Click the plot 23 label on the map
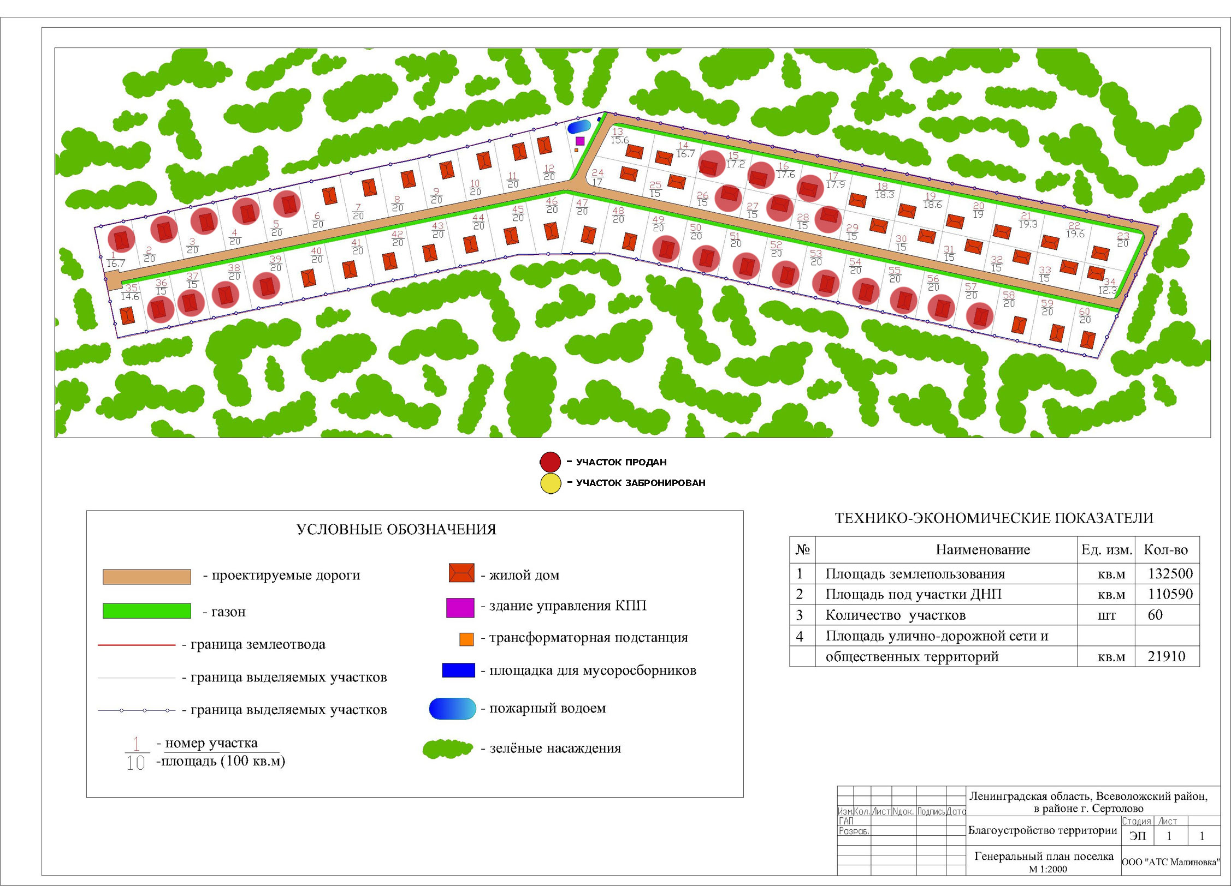The height and width of the screenshot is (886, 1231). click(x=1123, y=240)
